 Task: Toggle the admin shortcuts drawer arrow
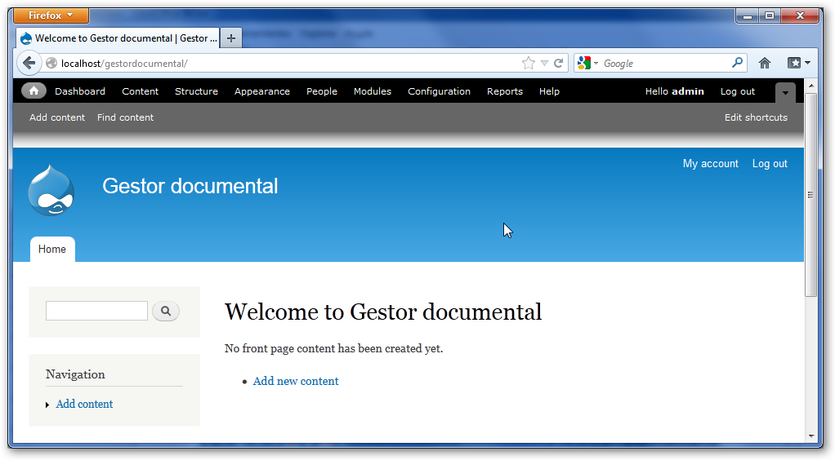click(x=784, y=92)
